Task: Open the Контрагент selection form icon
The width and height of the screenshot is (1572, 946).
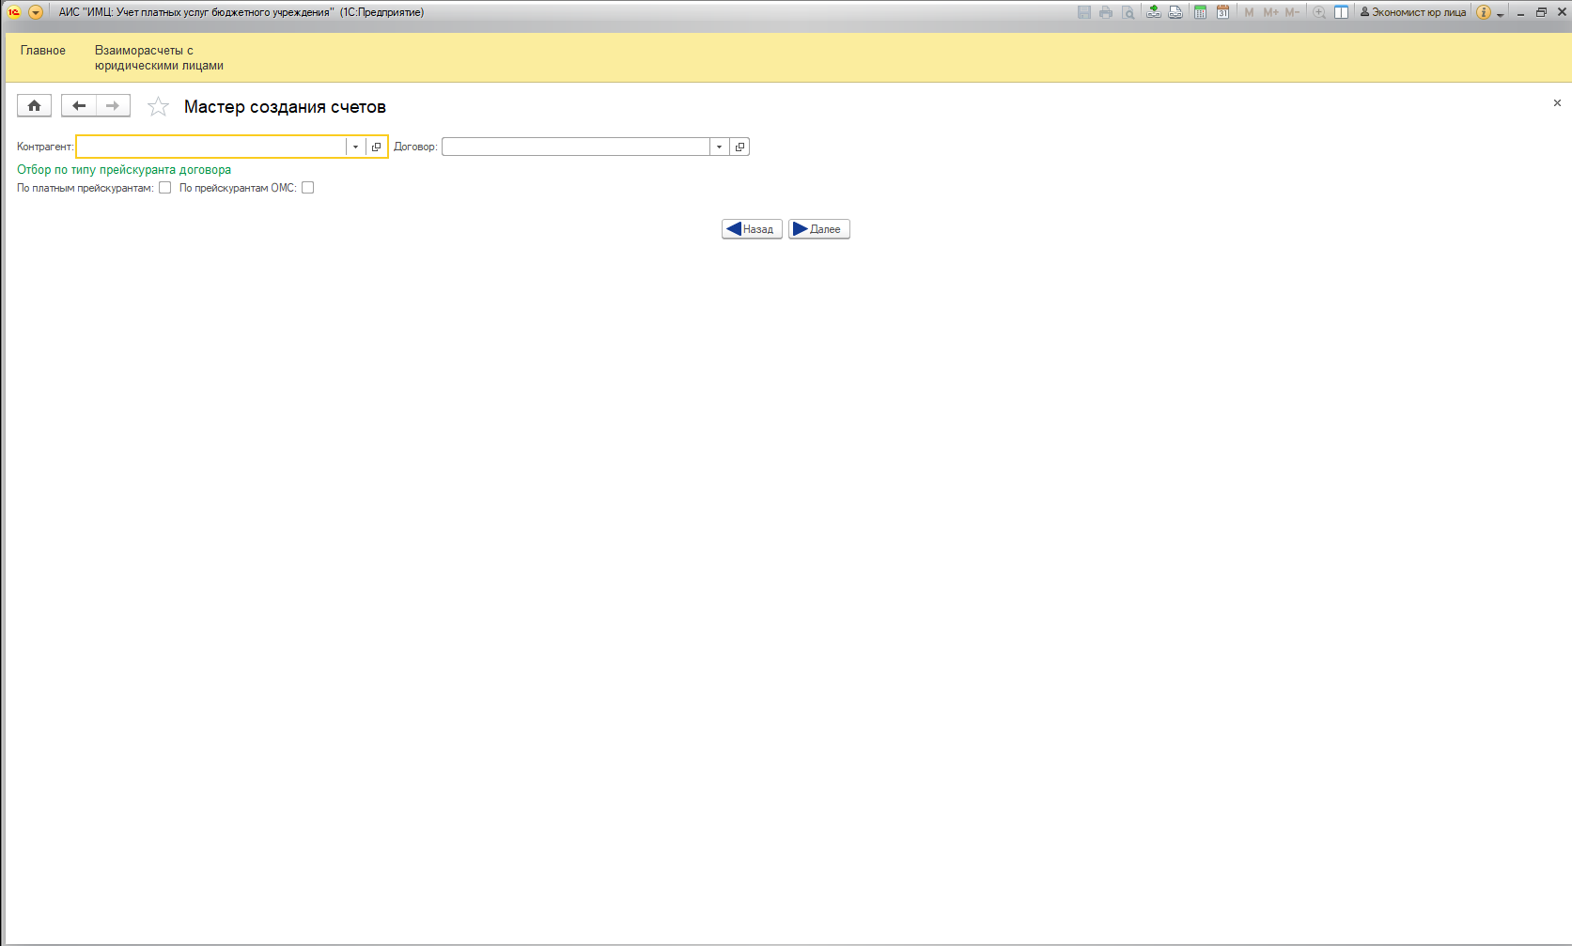Action: tap(377, 147)
